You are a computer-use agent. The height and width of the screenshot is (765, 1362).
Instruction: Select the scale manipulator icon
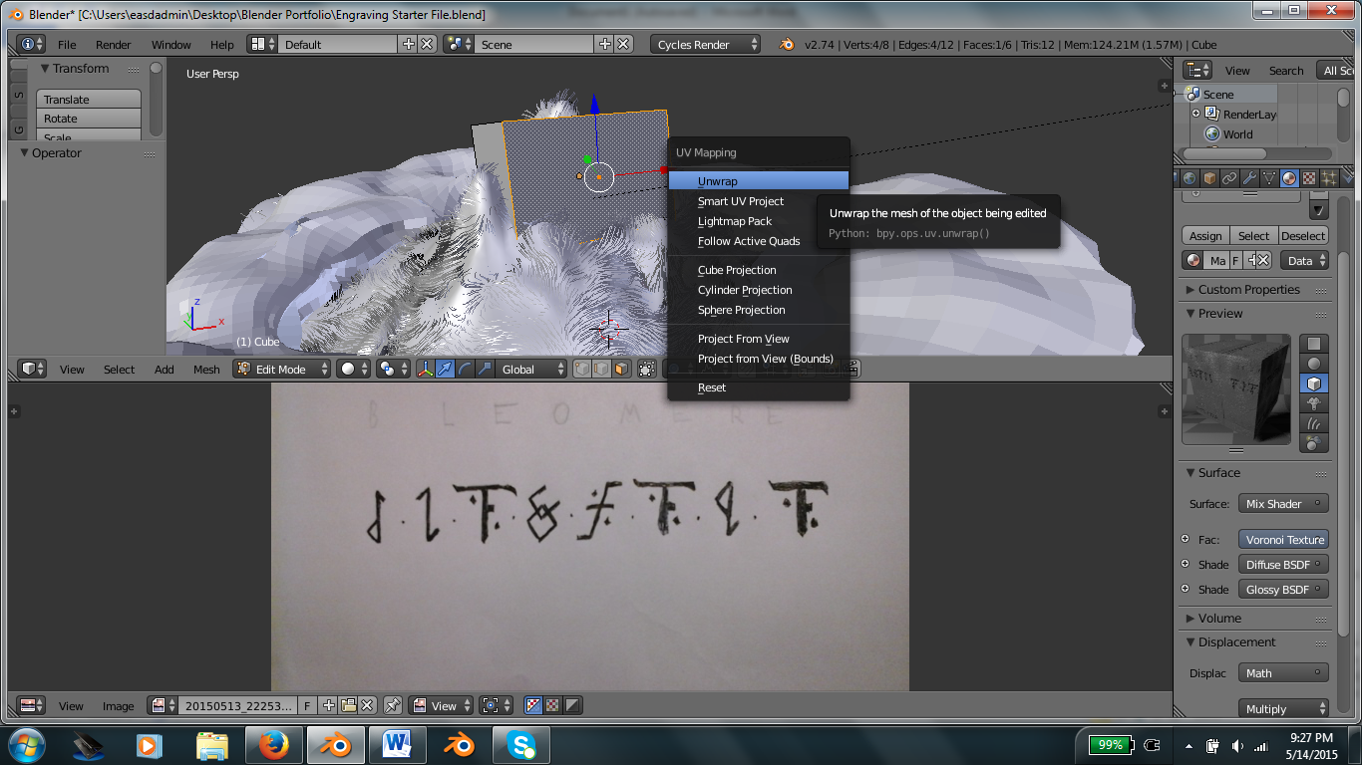click(486, 370)
